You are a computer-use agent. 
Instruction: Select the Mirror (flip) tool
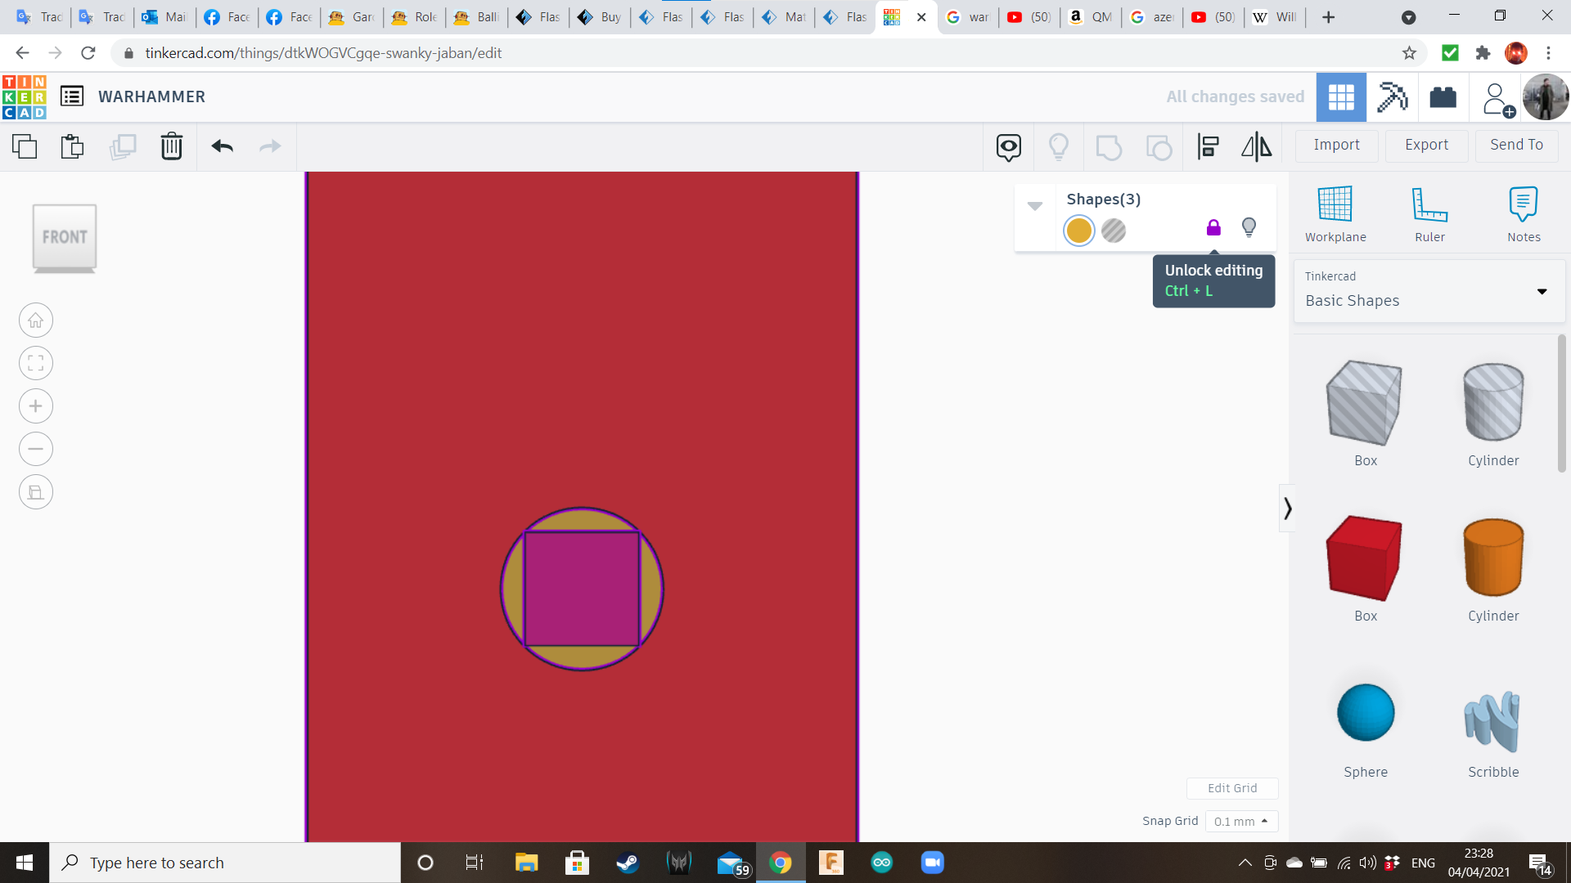1257,146
